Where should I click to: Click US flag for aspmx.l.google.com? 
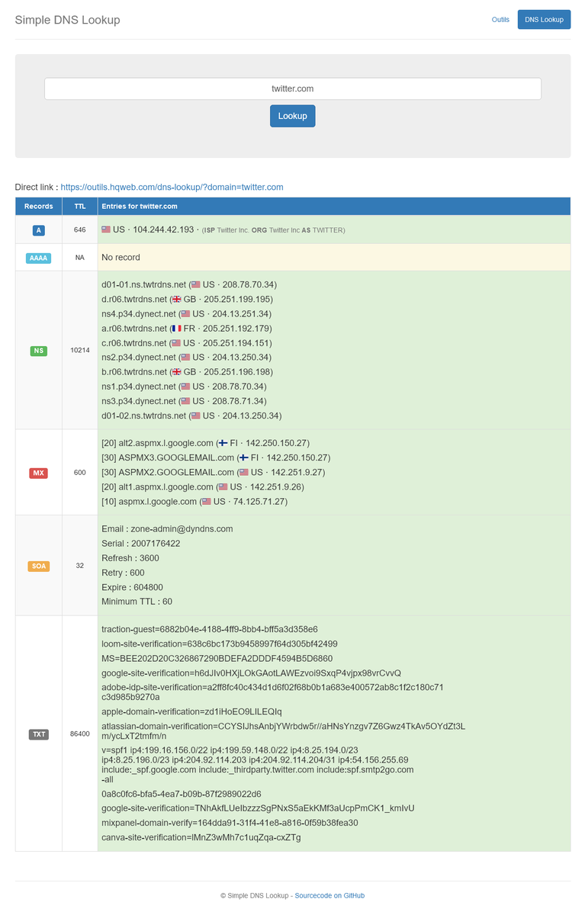[x=205, y=502]
